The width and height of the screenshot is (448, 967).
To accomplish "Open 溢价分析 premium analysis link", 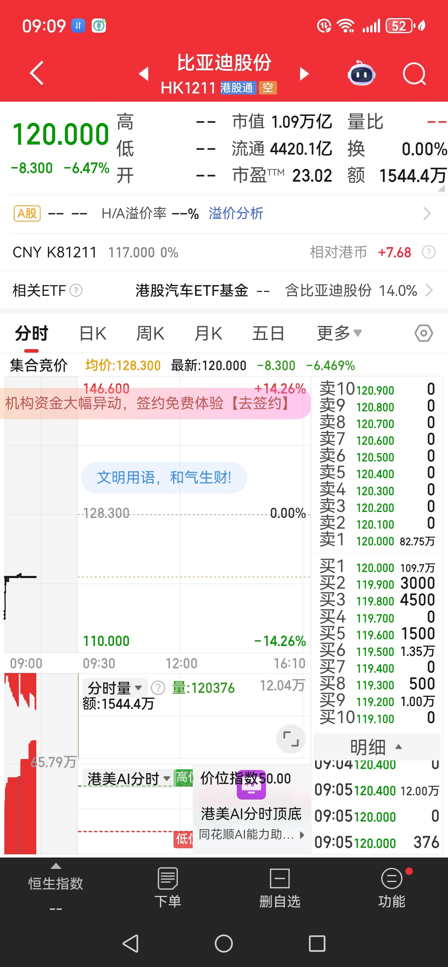I will pyautogui.click(x=236, y=214).
